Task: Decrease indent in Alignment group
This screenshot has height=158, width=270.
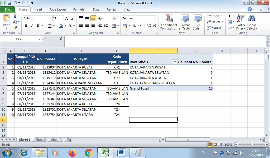Action: click(100, 26)
